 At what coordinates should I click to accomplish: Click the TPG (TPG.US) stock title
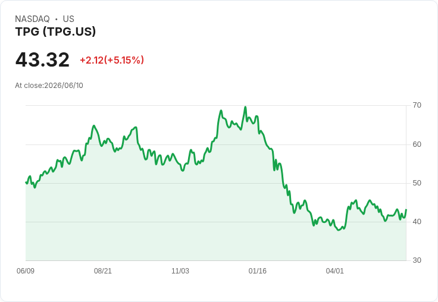55,32
